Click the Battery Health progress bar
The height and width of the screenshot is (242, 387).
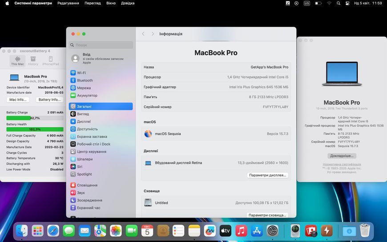(x=35, y=129)
